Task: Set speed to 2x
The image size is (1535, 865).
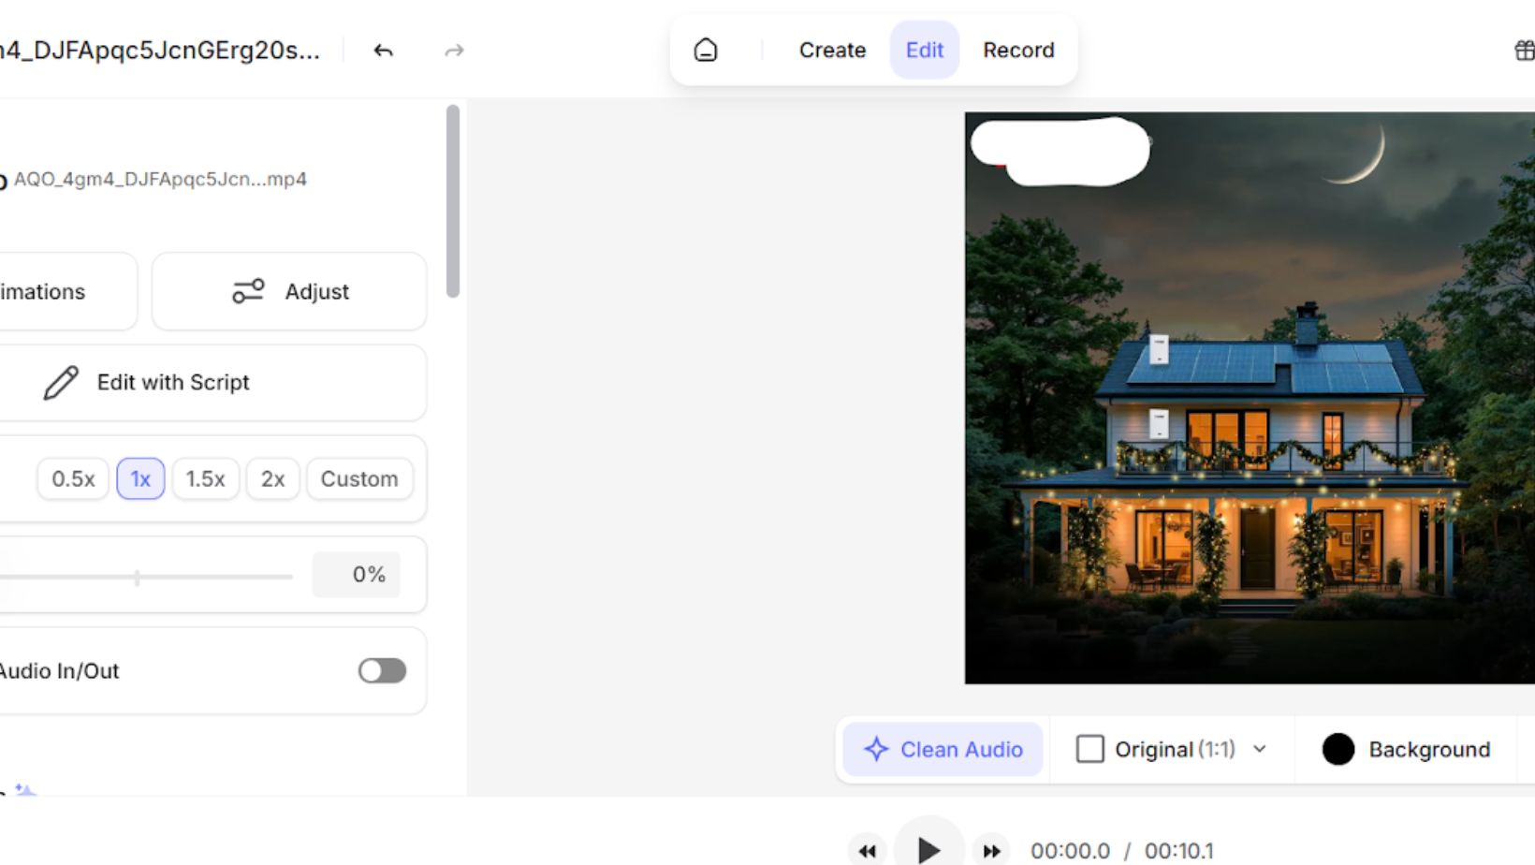Action: pos(272,479)
